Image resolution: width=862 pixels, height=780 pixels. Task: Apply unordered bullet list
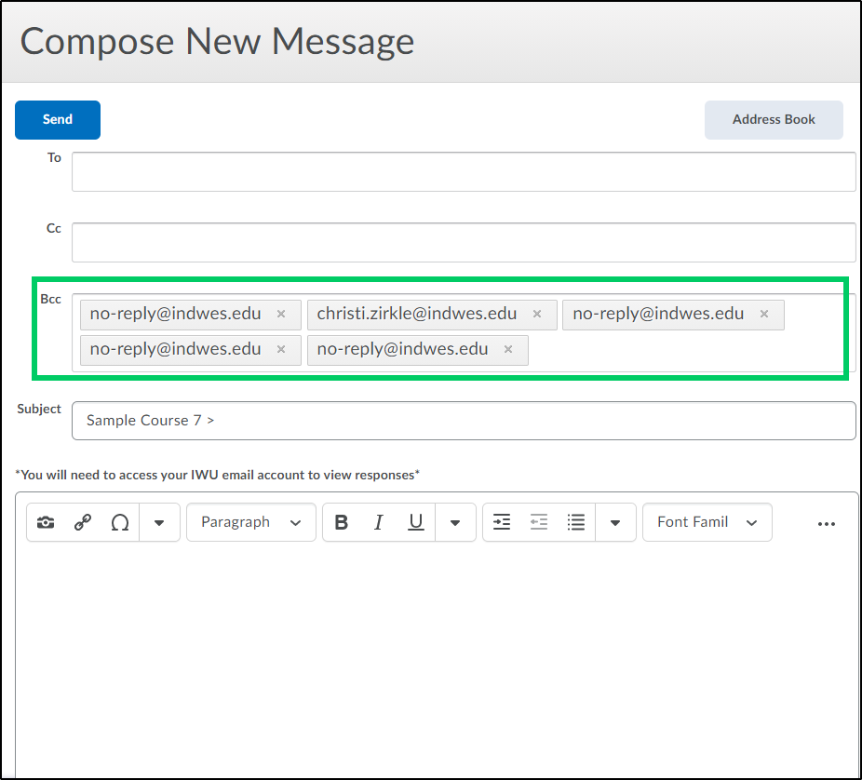(576, 522)
